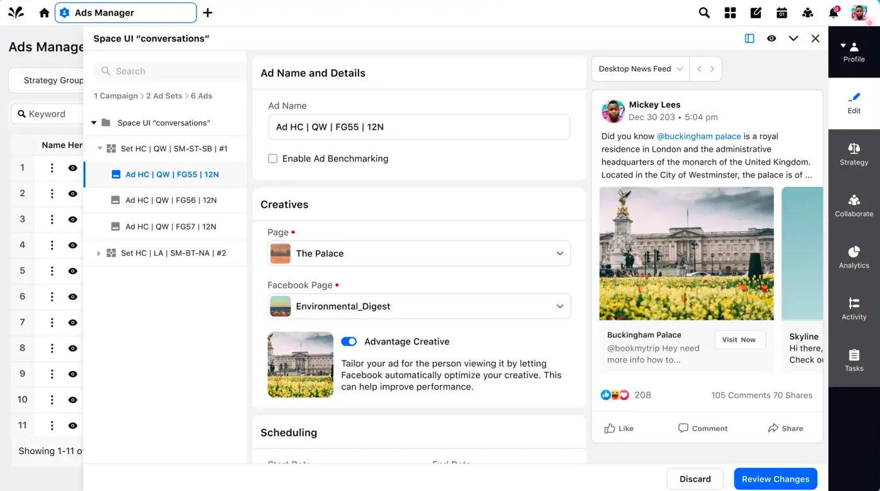Select Edit in the right sidebar
Screen dimensions: 880x491
click(x=854, y=103)
